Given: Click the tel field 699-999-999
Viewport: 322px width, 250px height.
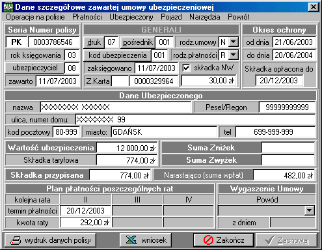Looking at the screenshot, I should pyautogui.click(x=275, y=132).
